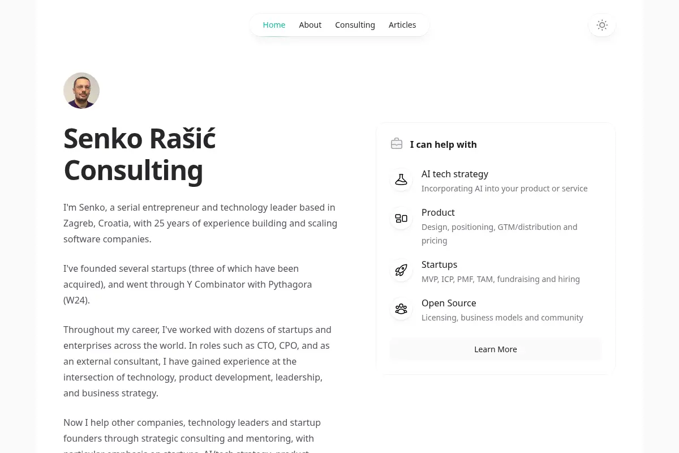This screenshot has width=679, height=453.
Task: Navigate to the Articles section
Action: [x=402, y=25]
